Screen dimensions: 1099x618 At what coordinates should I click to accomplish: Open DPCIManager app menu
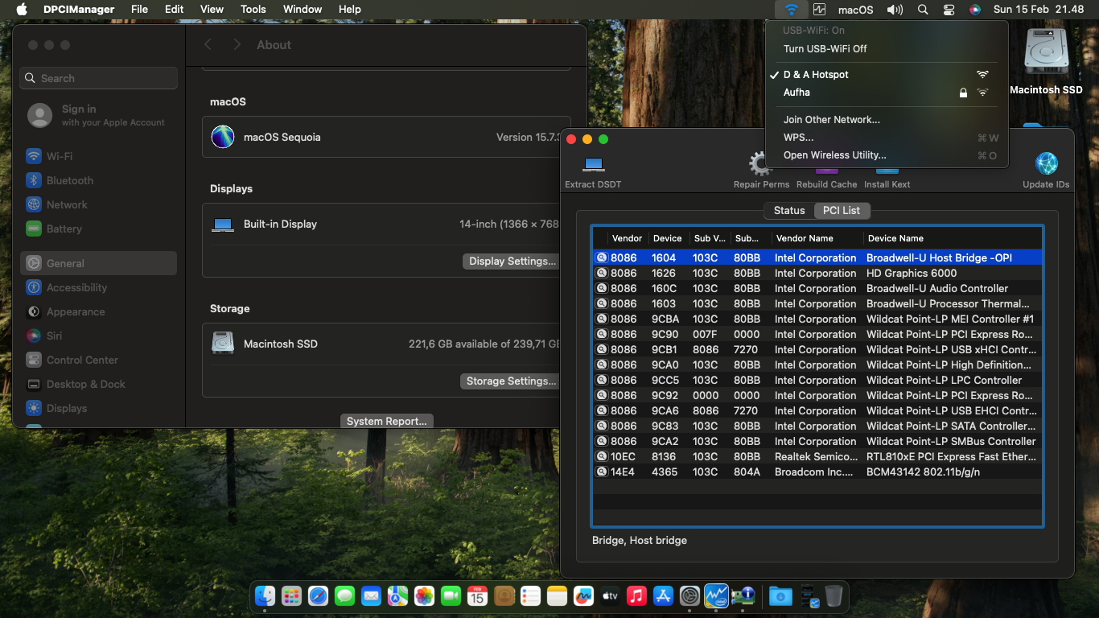point(79,10)
